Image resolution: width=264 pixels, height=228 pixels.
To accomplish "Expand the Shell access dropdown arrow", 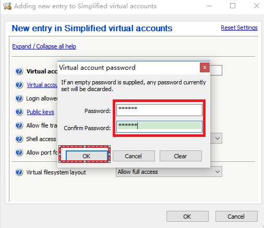I will (217, 138).
